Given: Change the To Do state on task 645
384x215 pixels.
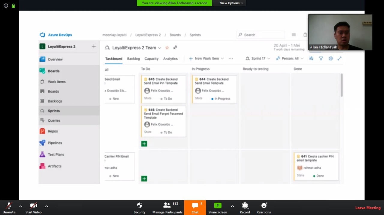Looking at the screenshot, I should (x=166, y=99).
